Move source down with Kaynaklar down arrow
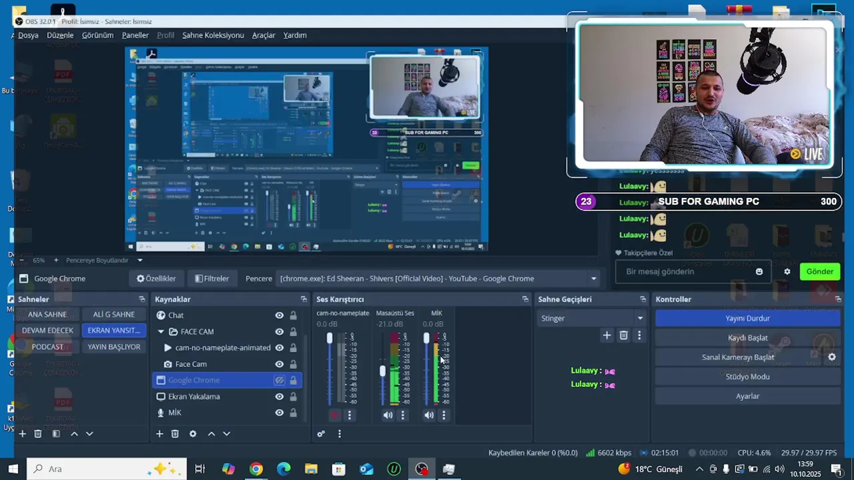The image size is (854, 480). pos(227,433)
